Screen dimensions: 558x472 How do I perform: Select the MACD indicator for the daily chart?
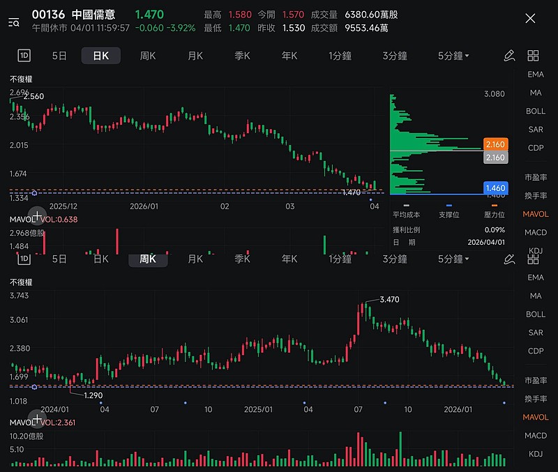point(535,233)
